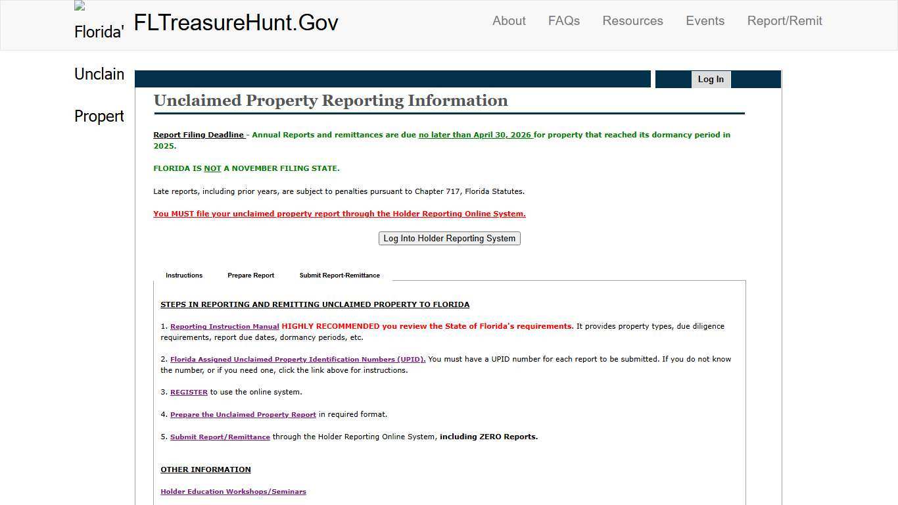Click the FLTreasureHunt.Gov site title
This screenshot has height=505, width=898.
tap(235, 22)
